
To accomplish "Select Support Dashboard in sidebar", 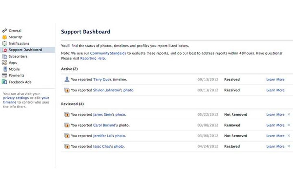I will point(25,50).
